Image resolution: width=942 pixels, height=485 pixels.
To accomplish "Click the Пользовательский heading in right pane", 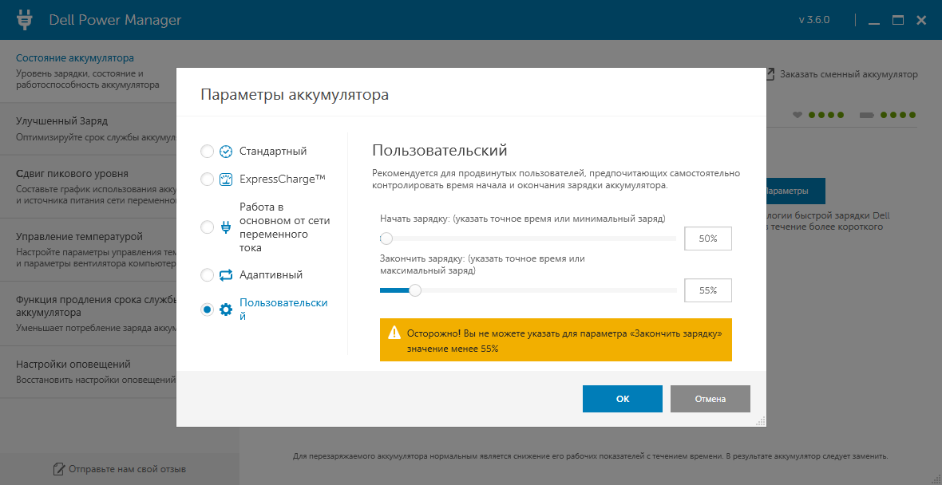I will 440,149.
